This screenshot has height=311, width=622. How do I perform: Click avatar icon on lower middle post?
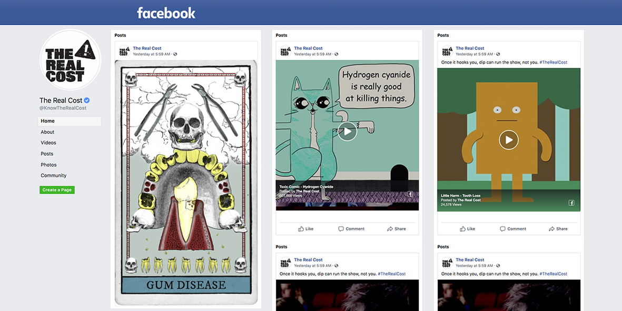click(x=285, y=262)
